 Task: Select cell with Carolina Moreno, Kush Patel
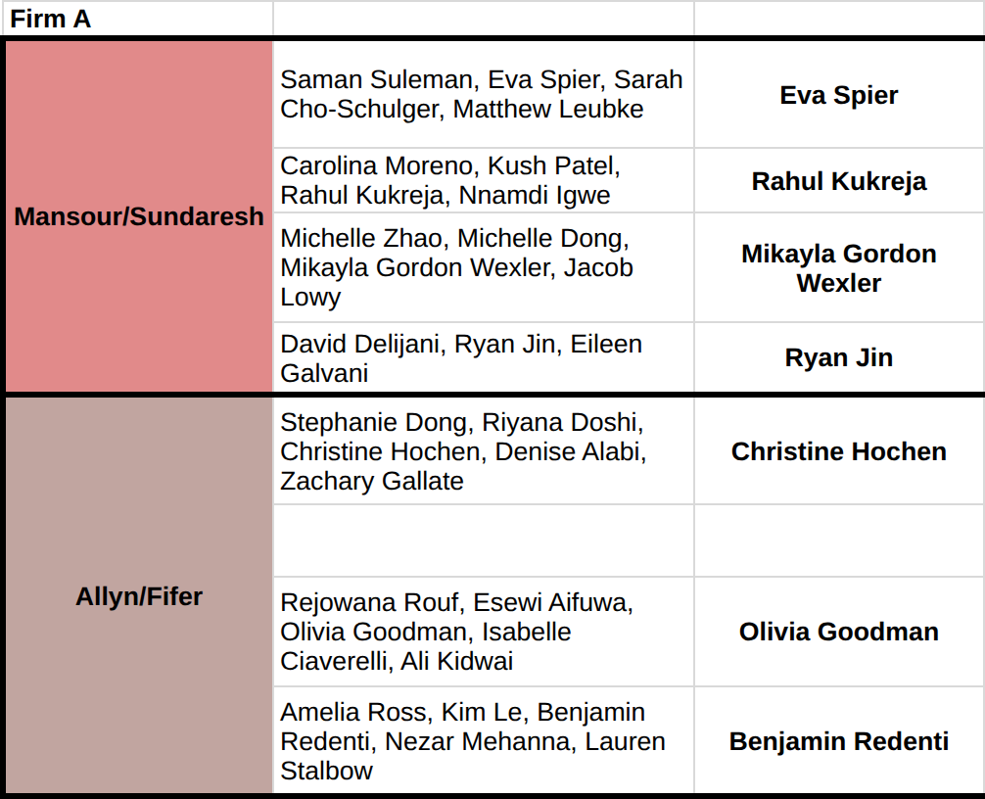484,181
